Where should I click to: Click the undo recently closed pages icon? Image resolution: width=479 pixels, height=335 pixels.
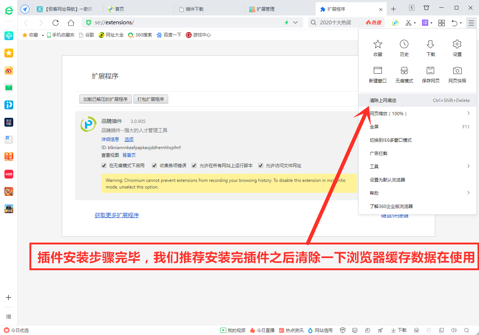point(455,22)
